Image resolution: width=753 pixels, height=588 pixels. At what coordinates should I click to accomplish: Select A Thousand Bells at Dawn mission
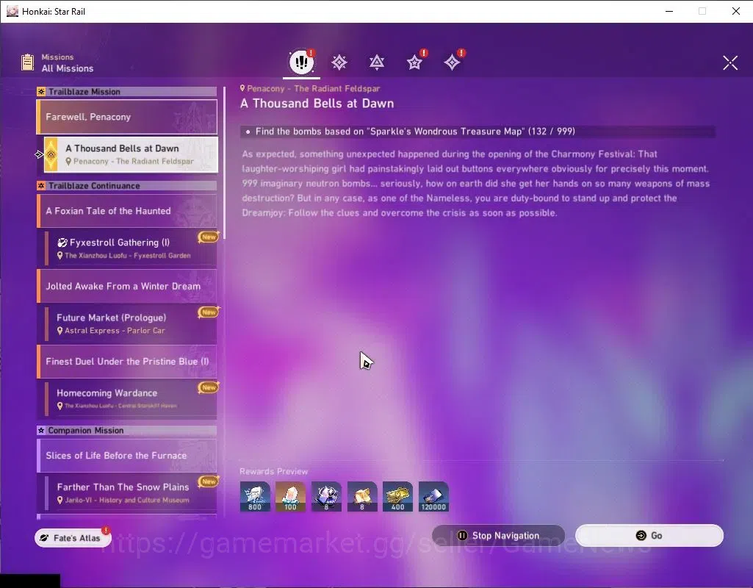click(131, 154)
